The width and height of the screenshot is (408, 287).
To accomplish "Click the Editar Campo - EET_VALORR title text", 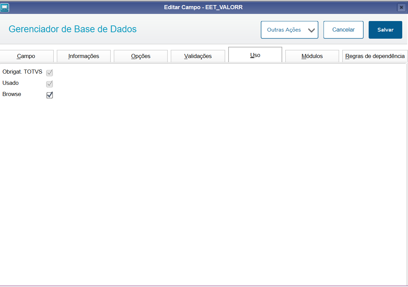I will pyautogui.click(x=203, y=7).
